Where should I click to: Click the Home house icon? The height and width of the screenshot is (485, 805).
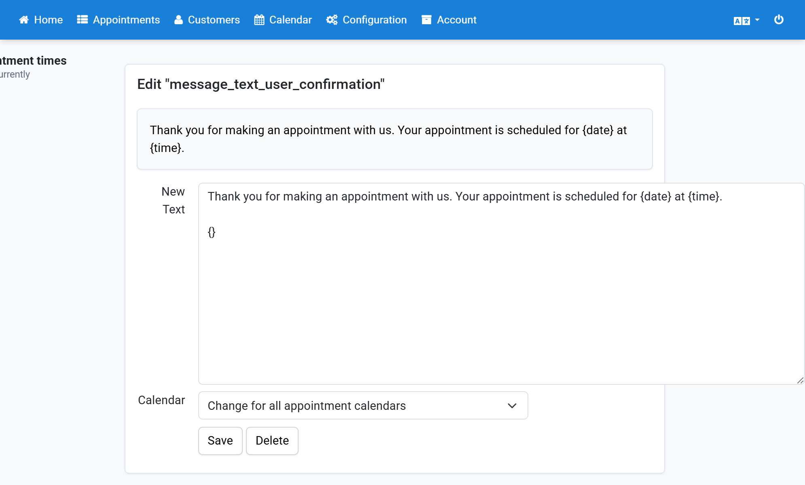coord(24,20)
